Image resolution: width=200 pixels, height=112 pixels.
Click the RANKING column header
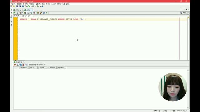coord(24,68)
